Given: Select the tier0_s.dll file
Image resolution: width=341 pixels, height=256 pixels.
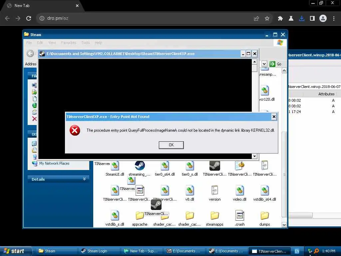Looking at the screenshot, I should (x=189, y=168).
